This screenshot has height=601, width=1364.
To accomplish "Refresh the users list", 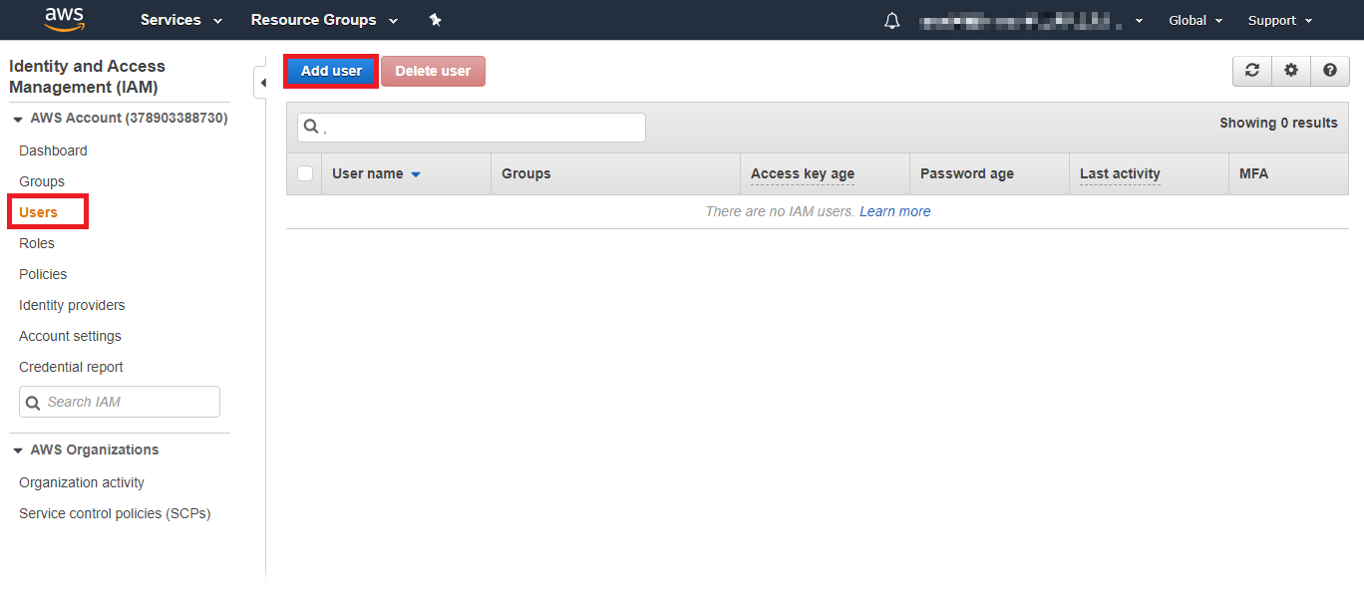I will (1252, 70).
